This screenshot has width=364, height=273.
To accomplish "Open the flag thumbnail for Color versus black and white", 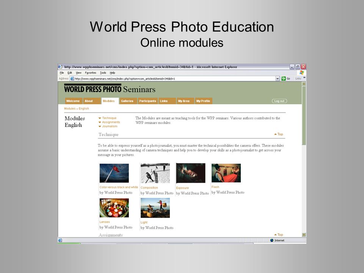I will coord(114,173).
